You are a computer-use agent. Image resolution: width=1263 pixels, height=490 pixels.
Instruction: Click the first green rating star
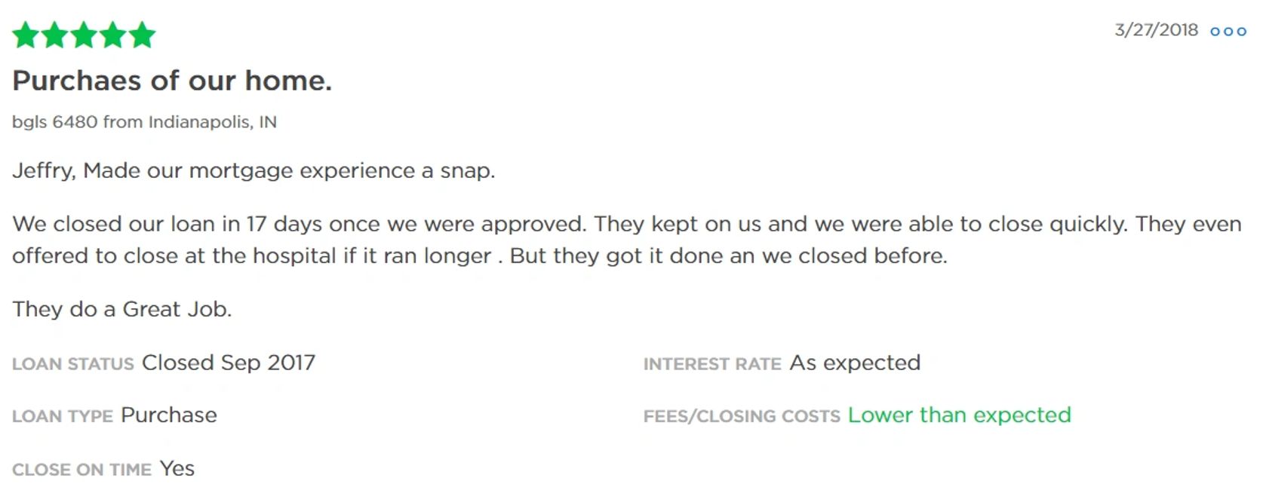pyautogui.click(x=26, y=35)
